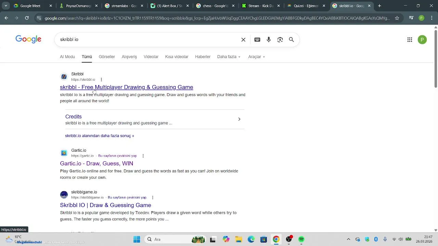
Task: Go back to previous page
Action: (x=7, y=18)
